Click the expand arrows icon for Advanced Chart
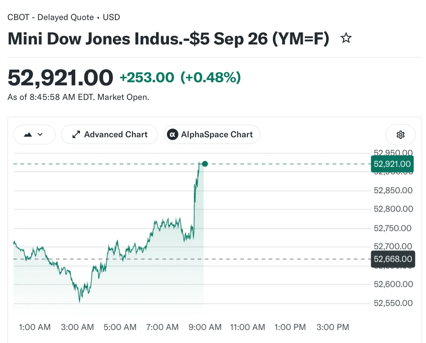Screen dimensions: 426x343 click(x=76, y=135)
